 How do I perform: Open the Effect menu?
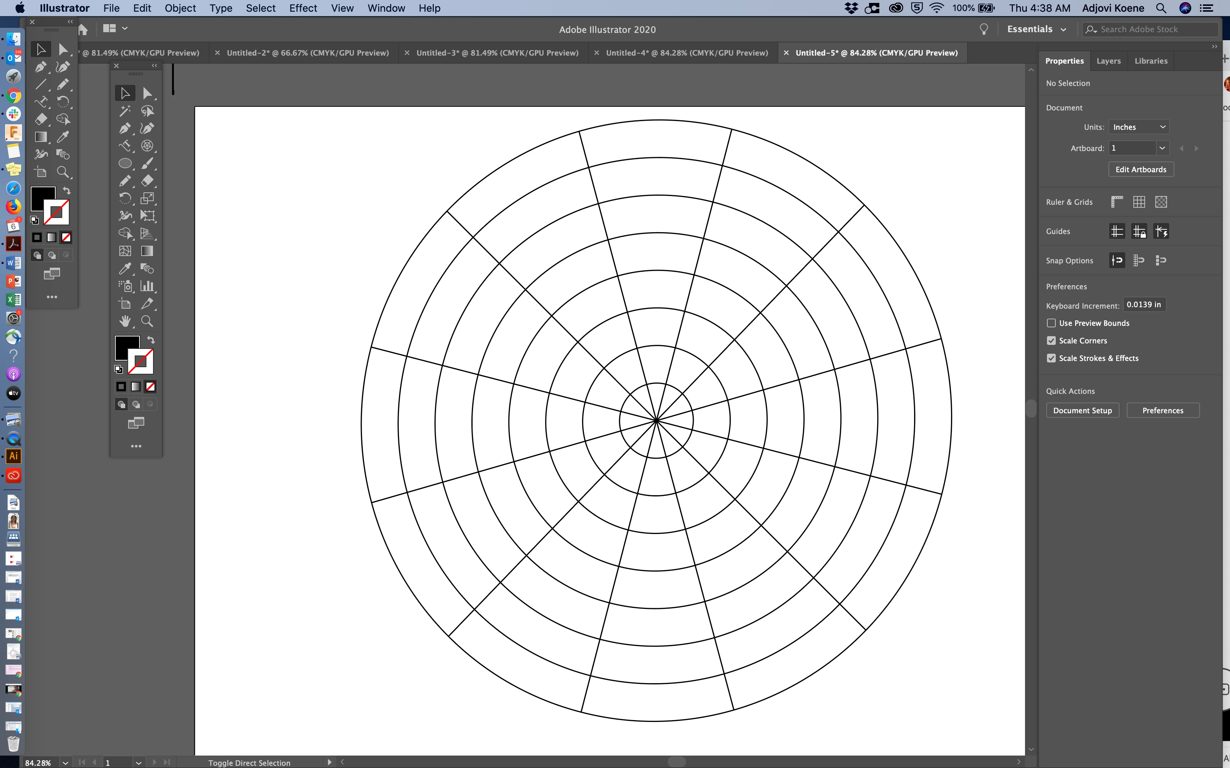click(x=303, y=8)
